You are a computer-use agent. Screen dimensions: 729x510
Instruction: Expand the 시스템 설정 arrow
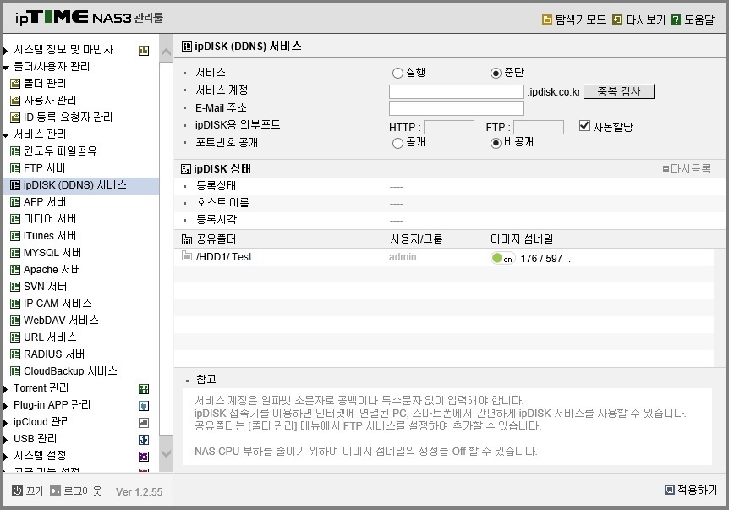(x=6, y=457)
